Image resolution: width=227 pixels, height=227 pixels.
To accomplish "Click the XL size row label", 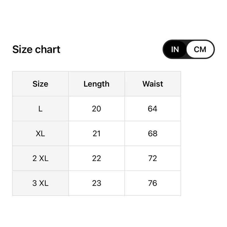I will pos(40,134).
